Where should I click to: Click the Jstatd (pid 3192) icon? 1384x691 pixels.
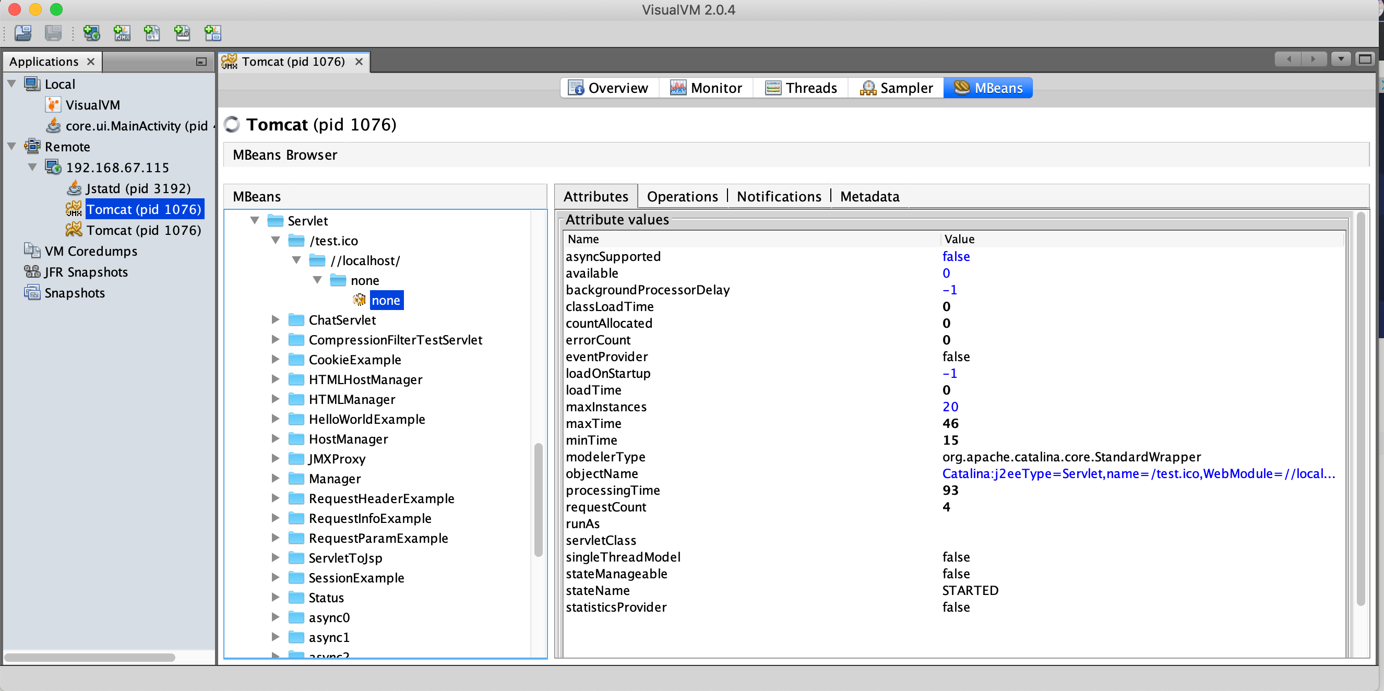pyautogui.click(x=74, y=188)
